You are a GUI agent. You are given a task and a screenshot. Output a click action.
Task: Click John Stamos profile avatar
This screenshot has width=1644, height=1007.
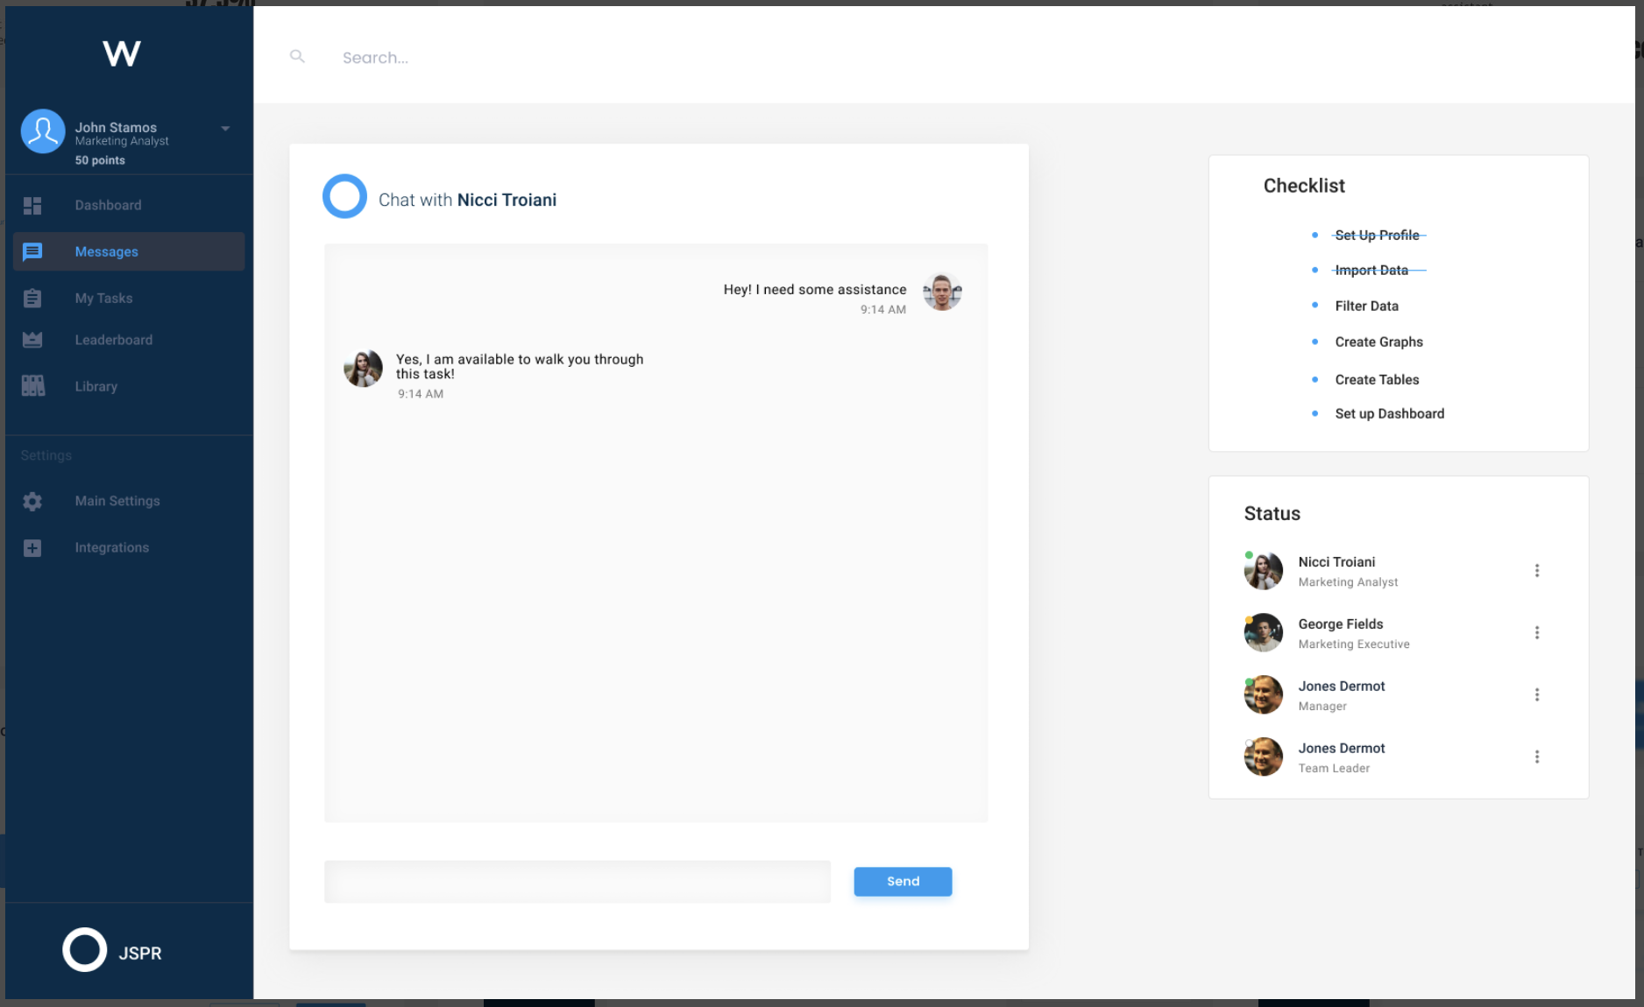coord(43,131)
